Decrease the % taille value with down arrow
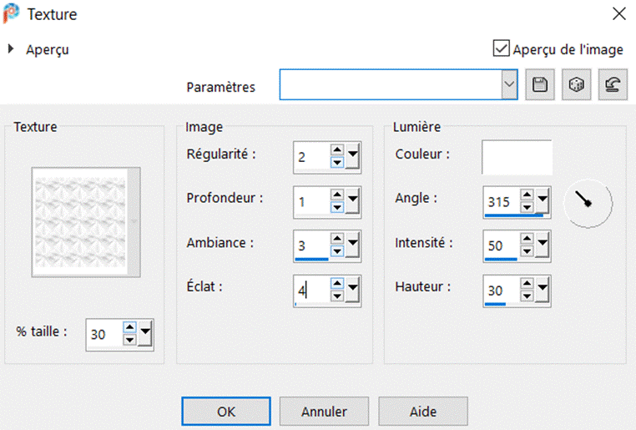This screenshot has width=636, height=430. pos(129,340)
